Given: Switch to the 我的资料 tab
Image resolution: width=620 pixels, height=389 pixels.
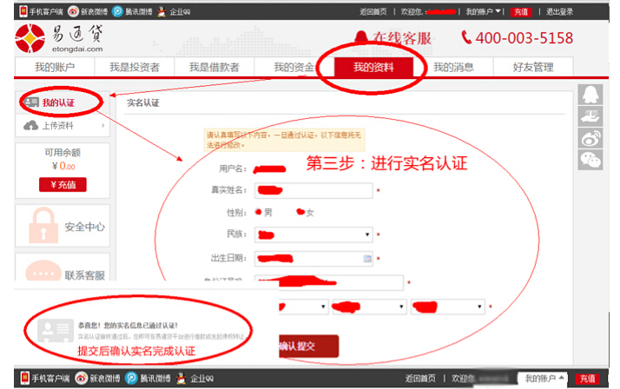Looking at the screenshot, I should (373, 68).
